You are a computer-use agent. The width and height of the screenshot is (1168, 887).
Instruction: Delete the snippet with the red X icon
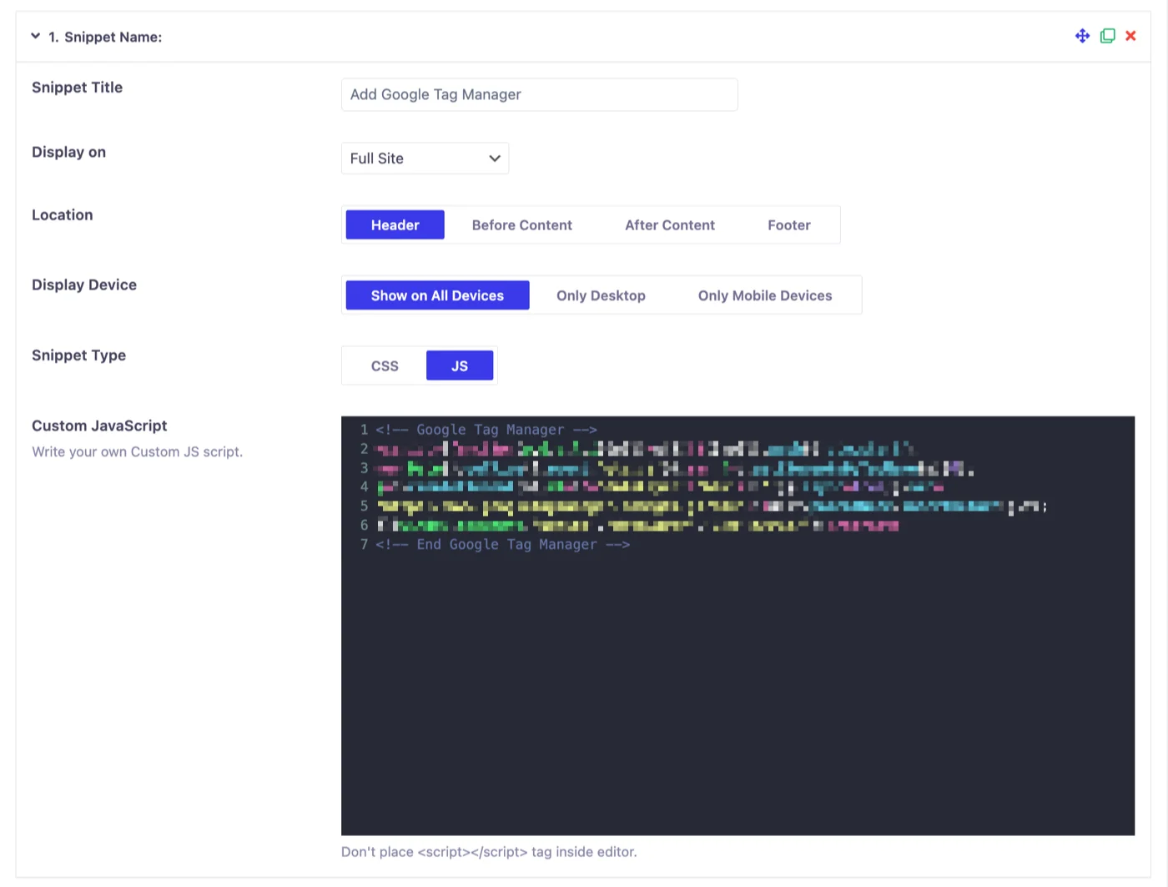[x=1130, y=36]
